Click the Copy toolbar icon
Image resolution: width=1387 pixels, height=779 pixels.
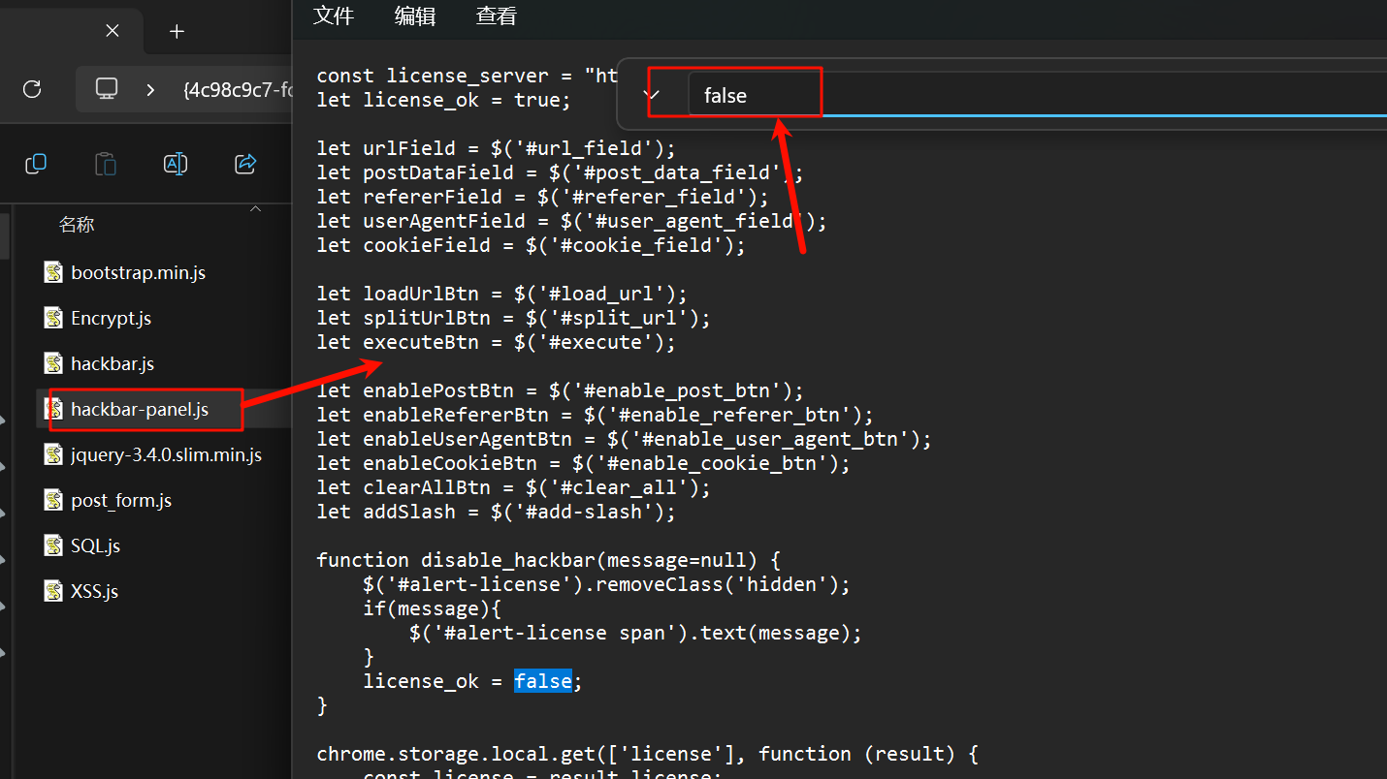(36, 164)
